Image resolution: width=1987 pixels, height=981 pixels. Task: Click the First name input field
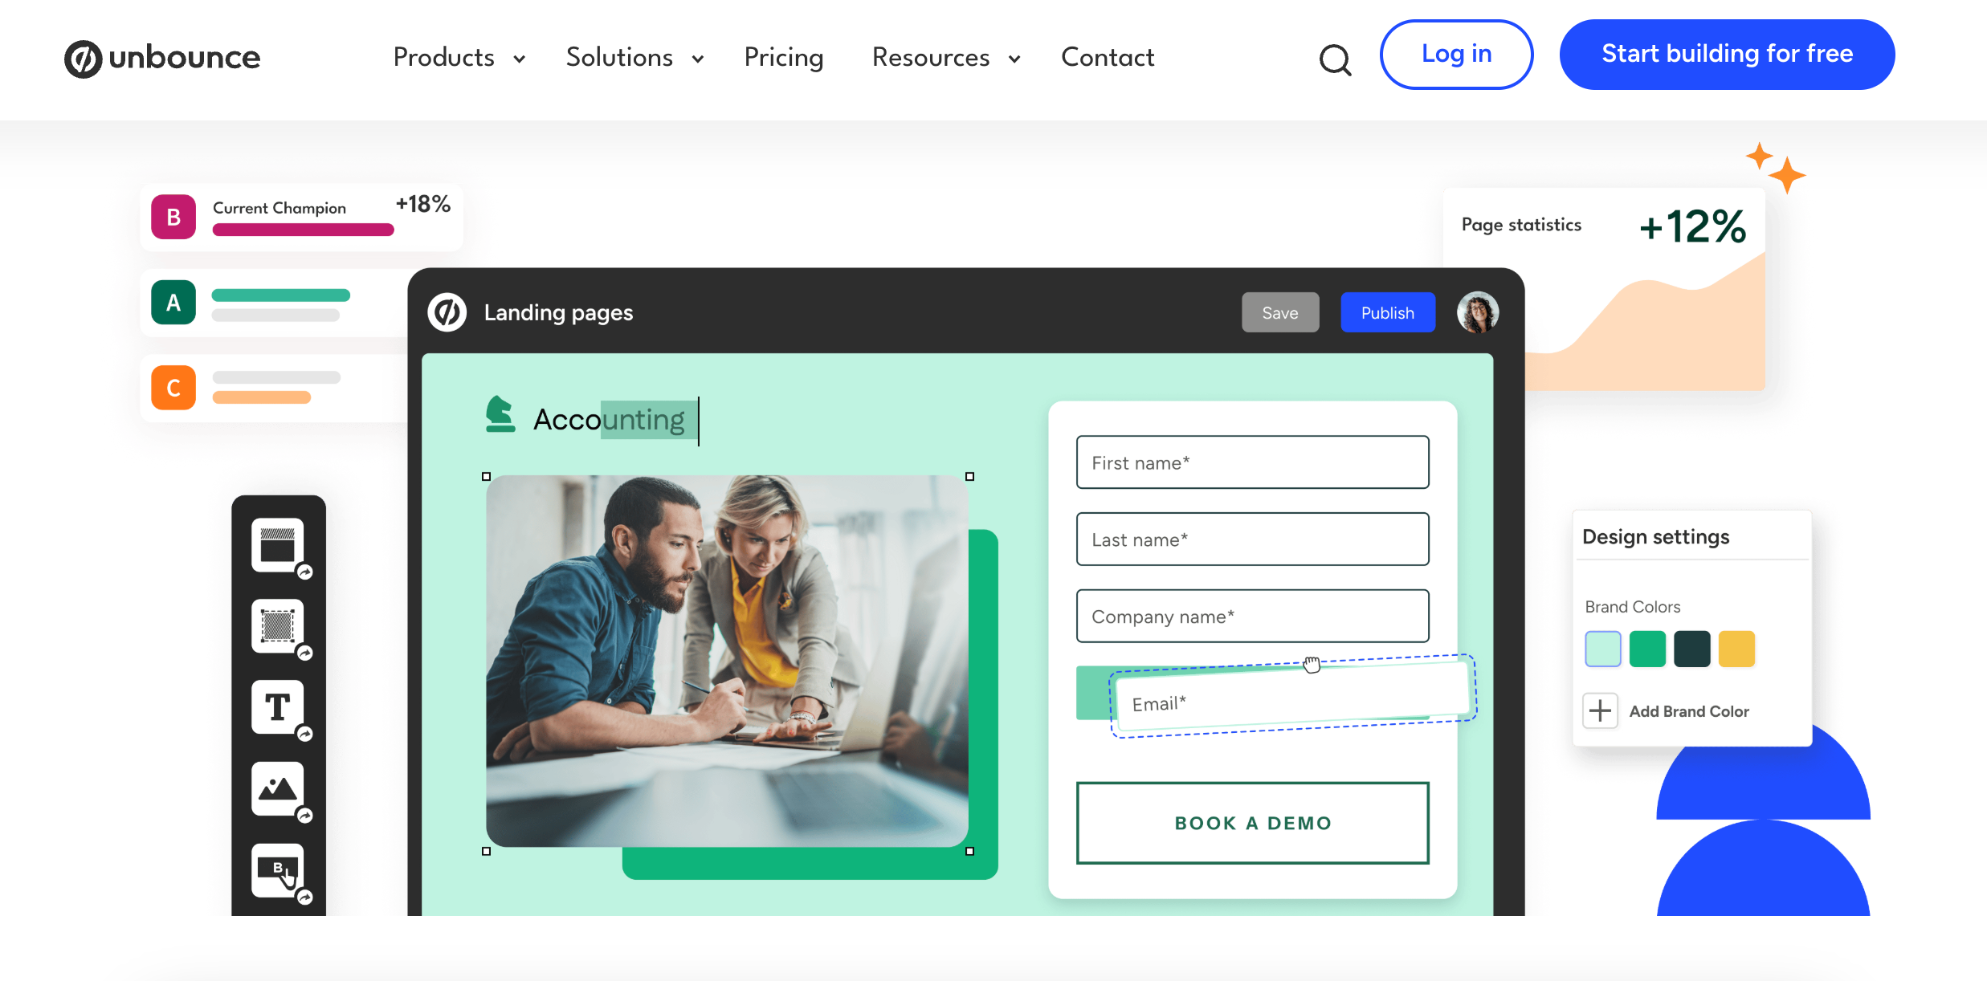(x=1252, y=462)
